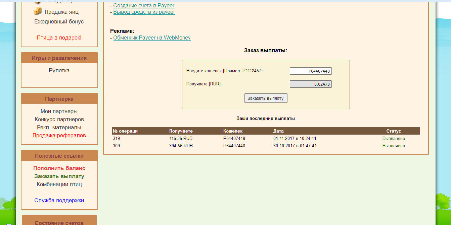Screen dimensions: 451x225
Task: Click the Получаете [RUR] amount field
Action: [x=311, y=84]
